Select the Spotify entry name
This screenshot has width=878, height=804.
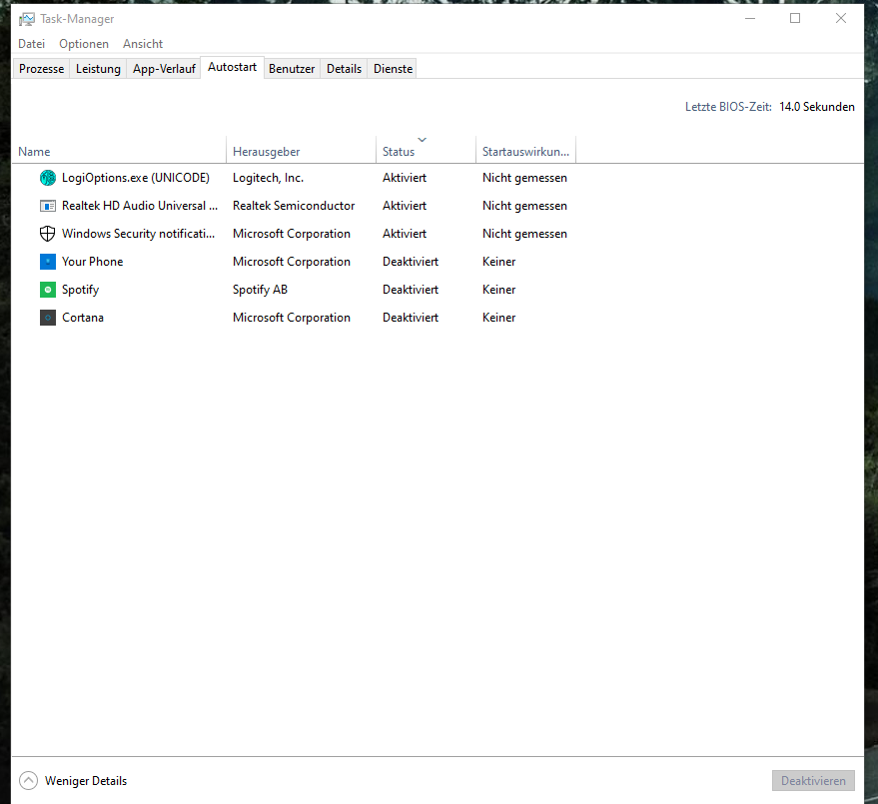[x=80, y=290]
